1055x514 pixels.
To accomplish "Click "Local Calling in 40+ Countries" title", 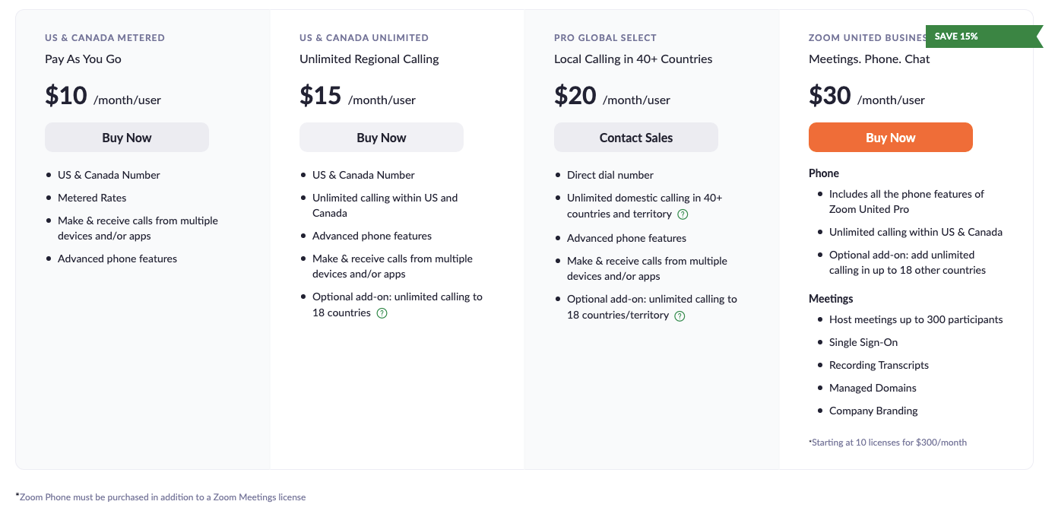I will [x=633, y=59].
